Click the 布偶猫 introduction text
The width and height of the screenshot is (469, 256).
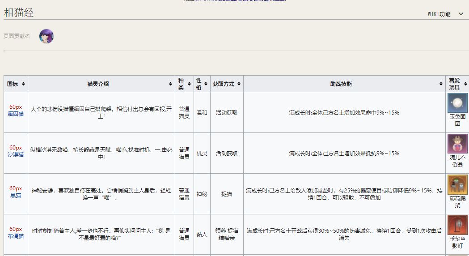click(101, 235)
